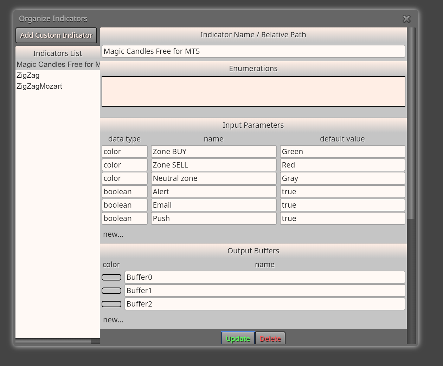Edit the Buffer1 name field
This screenshot has width=443, height=366.
(x=265, y=291)
